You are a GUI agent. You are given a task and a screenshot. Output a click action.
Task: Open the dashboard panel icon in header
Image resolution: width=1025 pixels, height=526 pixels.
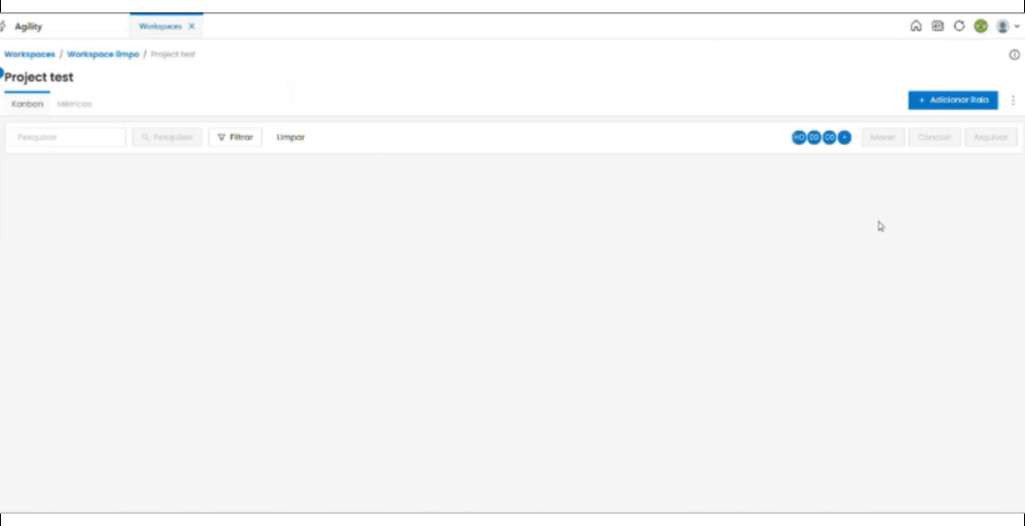(938, 27)
